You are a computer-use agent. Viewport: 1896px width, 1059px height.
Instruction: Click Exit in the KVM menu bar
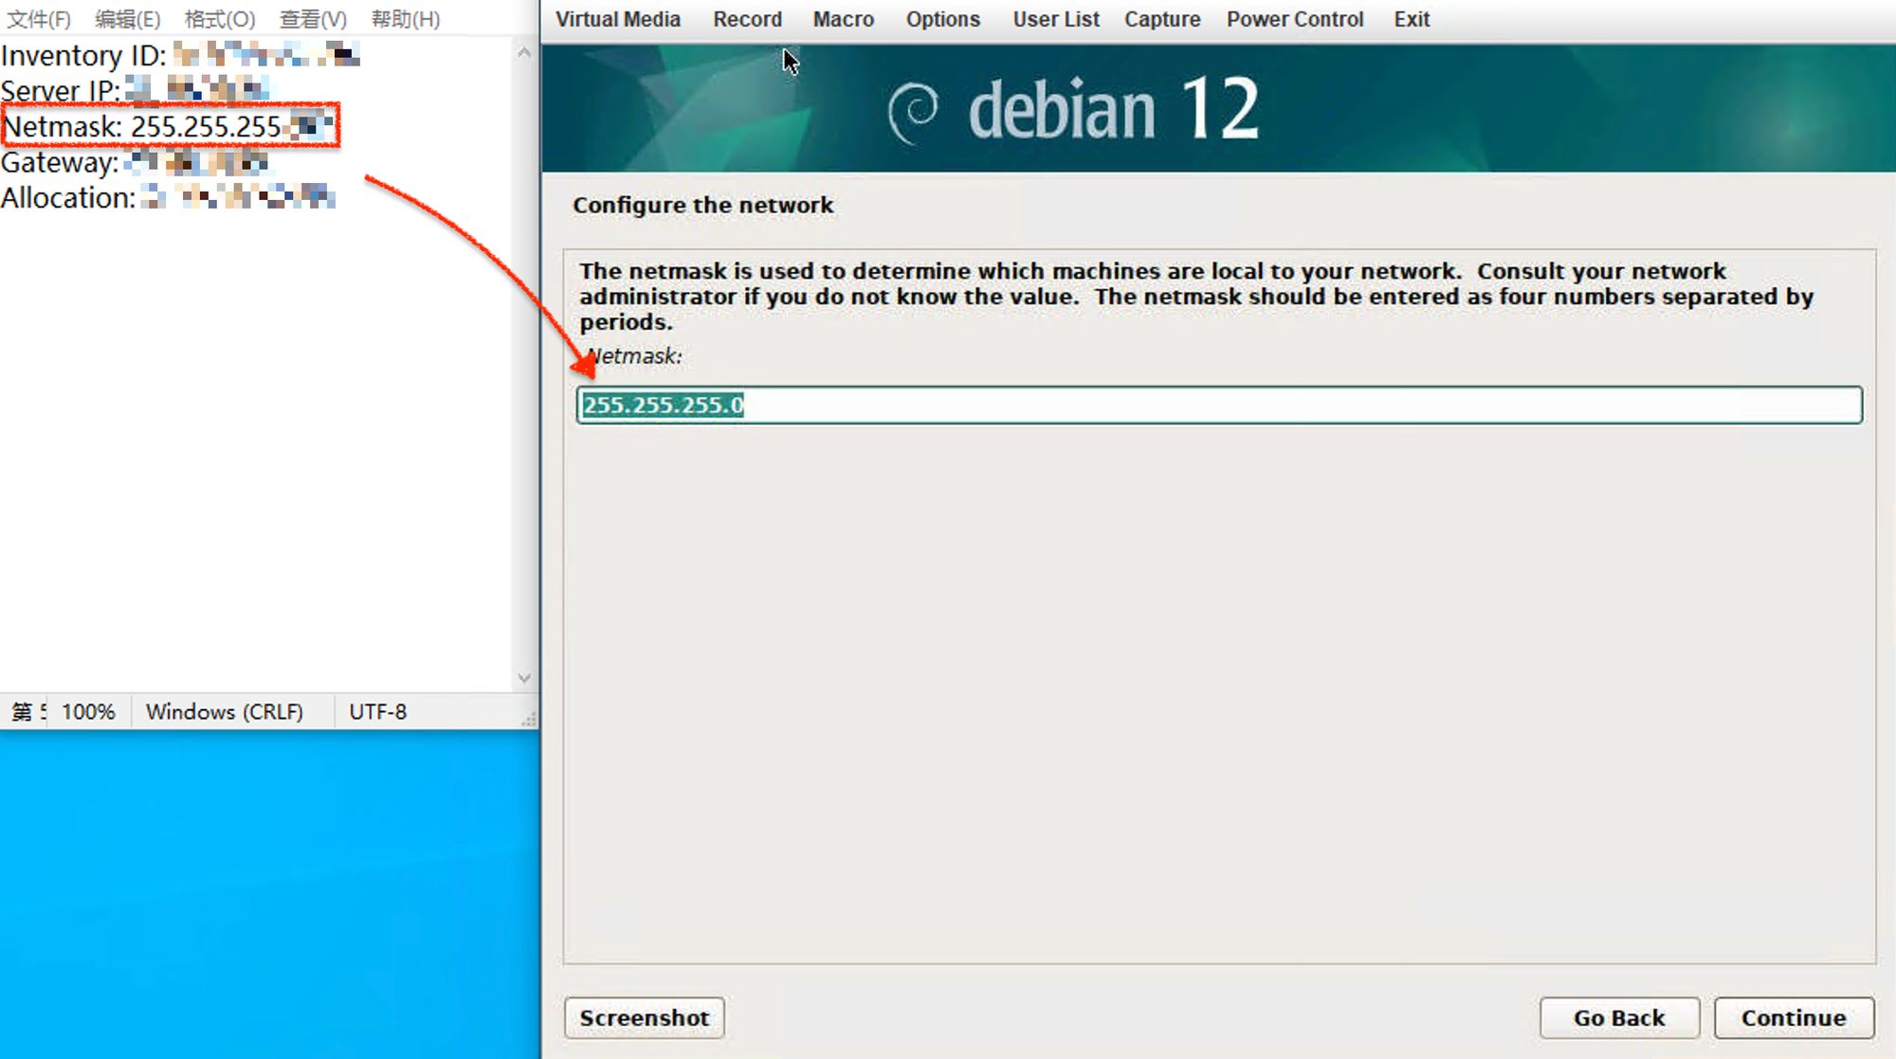(1411, 19)
